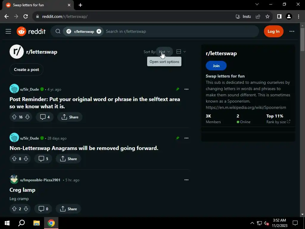Click the search magnifier icon
Screen dimensions: 305x229
[58, 31]
